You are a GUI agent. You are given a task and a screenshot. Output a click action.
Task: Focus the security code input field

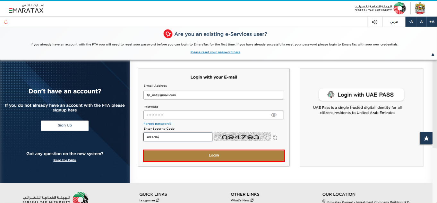178,137
